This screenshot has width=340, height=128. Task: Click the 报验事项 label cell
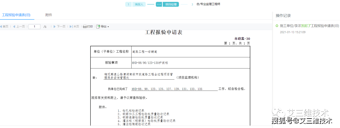pos(111,63)
